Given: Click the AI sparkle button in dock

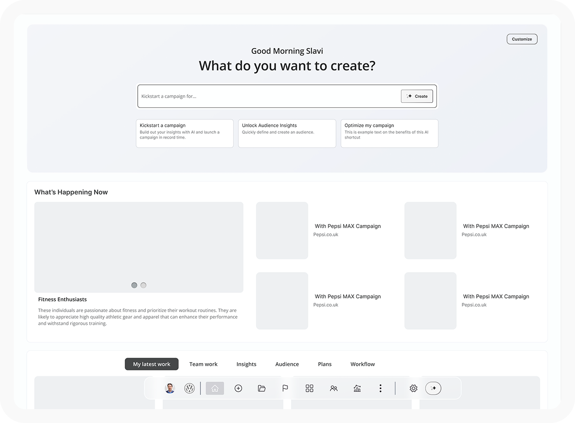Looking at the screenshot, I should tap(433, 388).
